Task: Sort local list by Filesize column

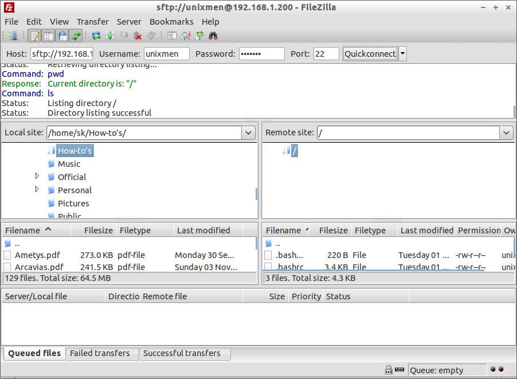Action: tap(93, 230)
